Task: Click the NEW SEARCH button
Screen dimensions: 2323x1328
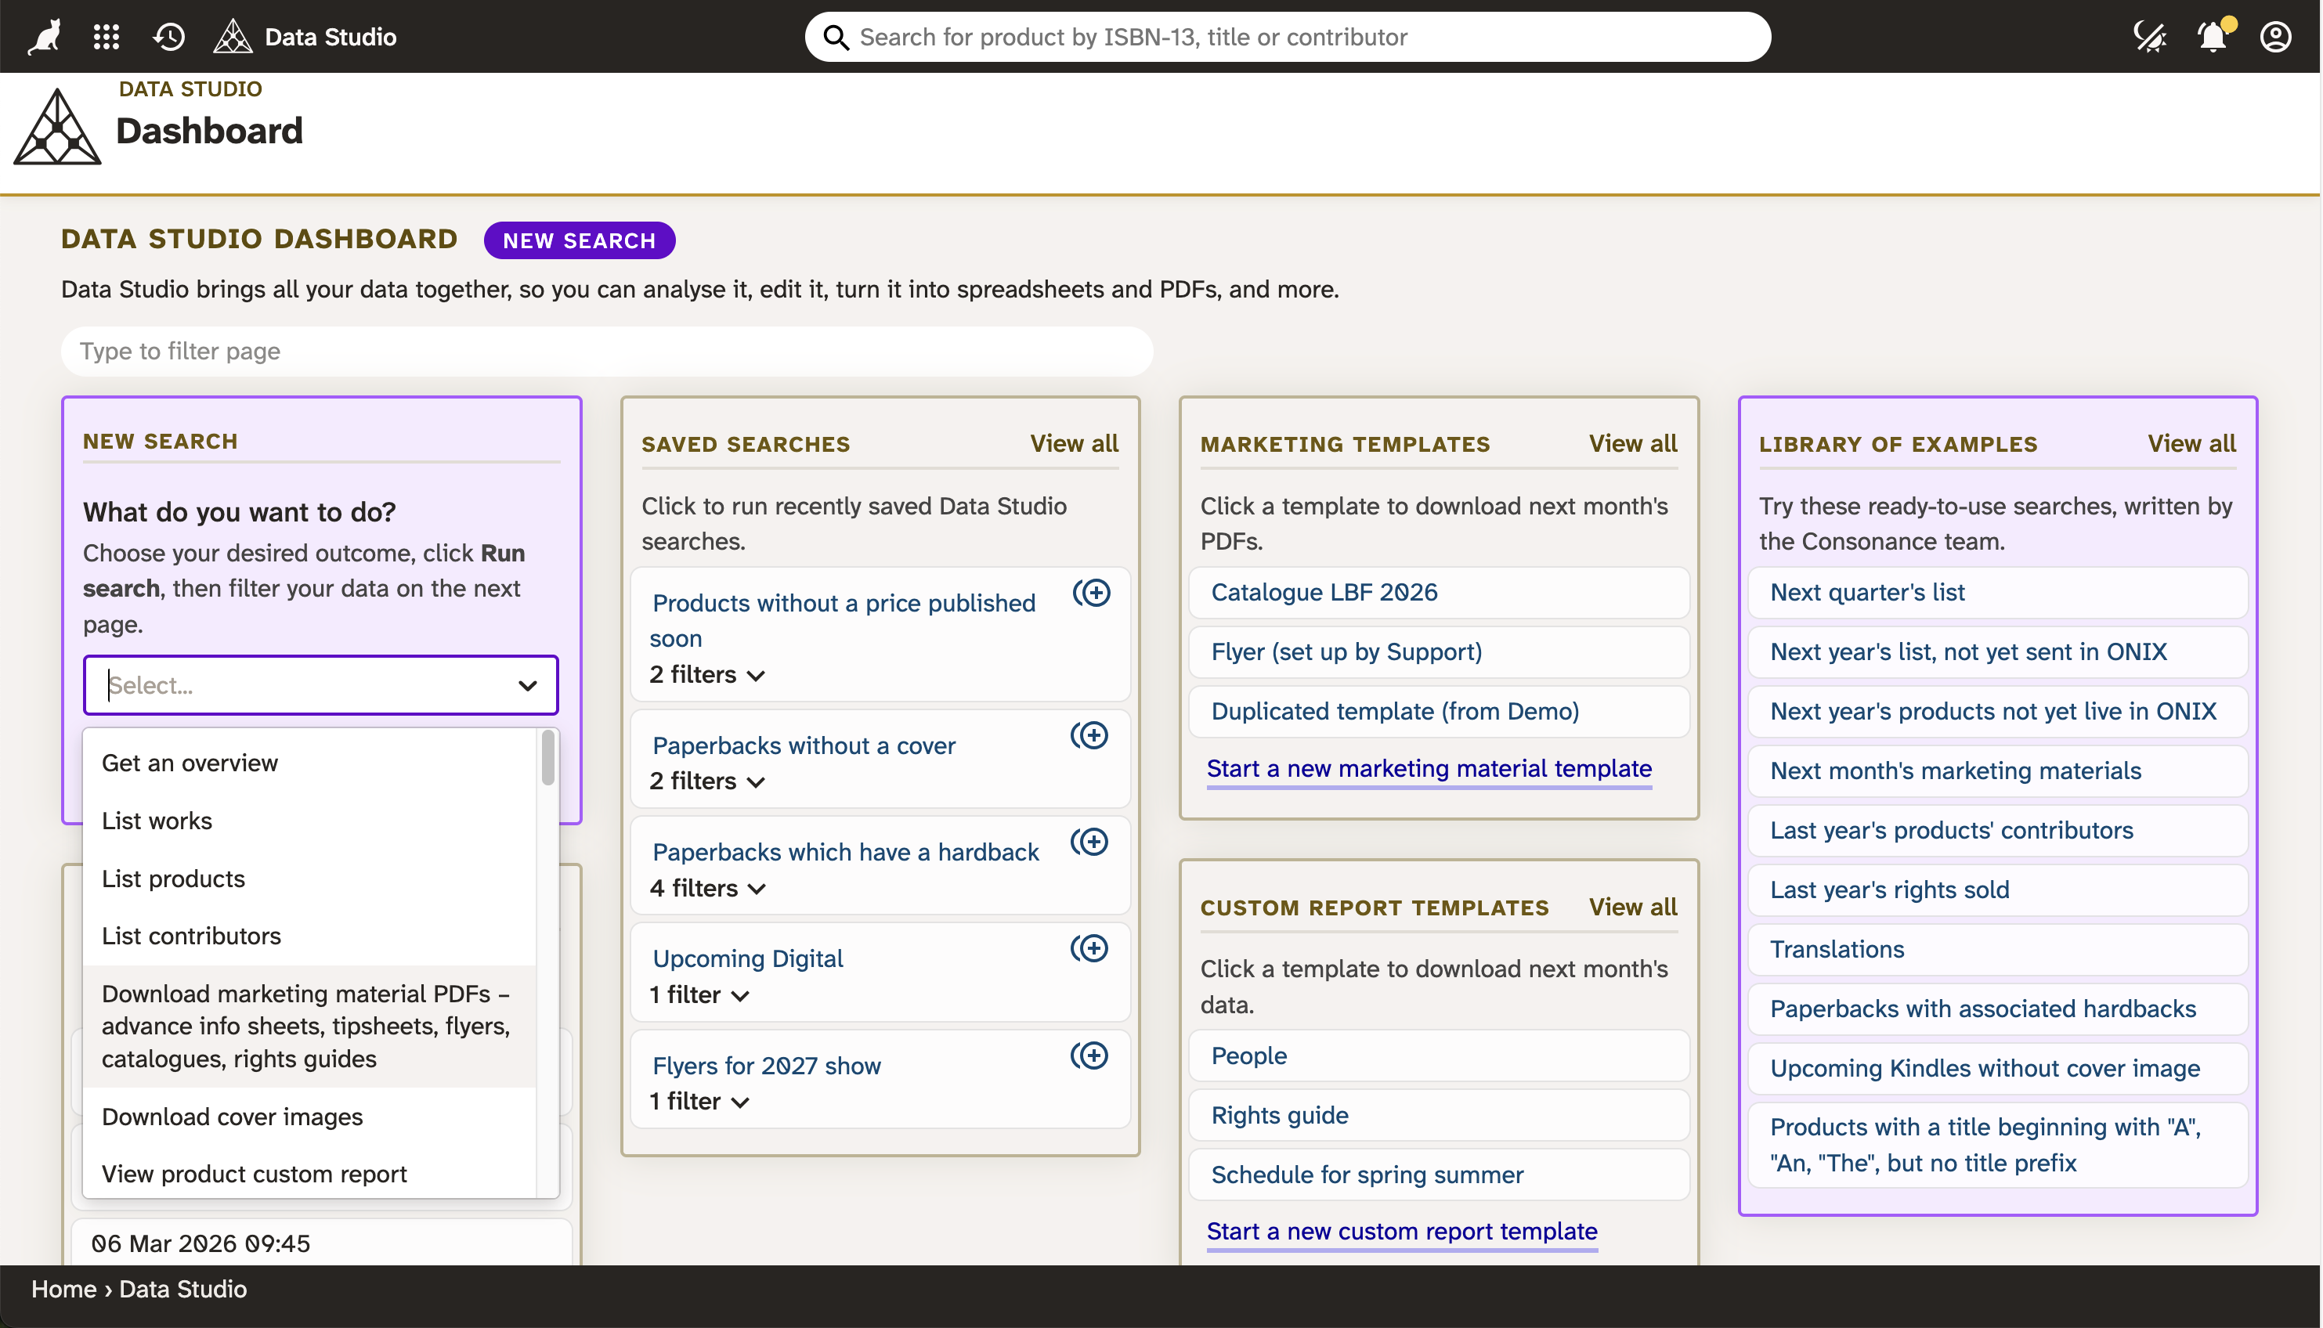Action: 579,240
